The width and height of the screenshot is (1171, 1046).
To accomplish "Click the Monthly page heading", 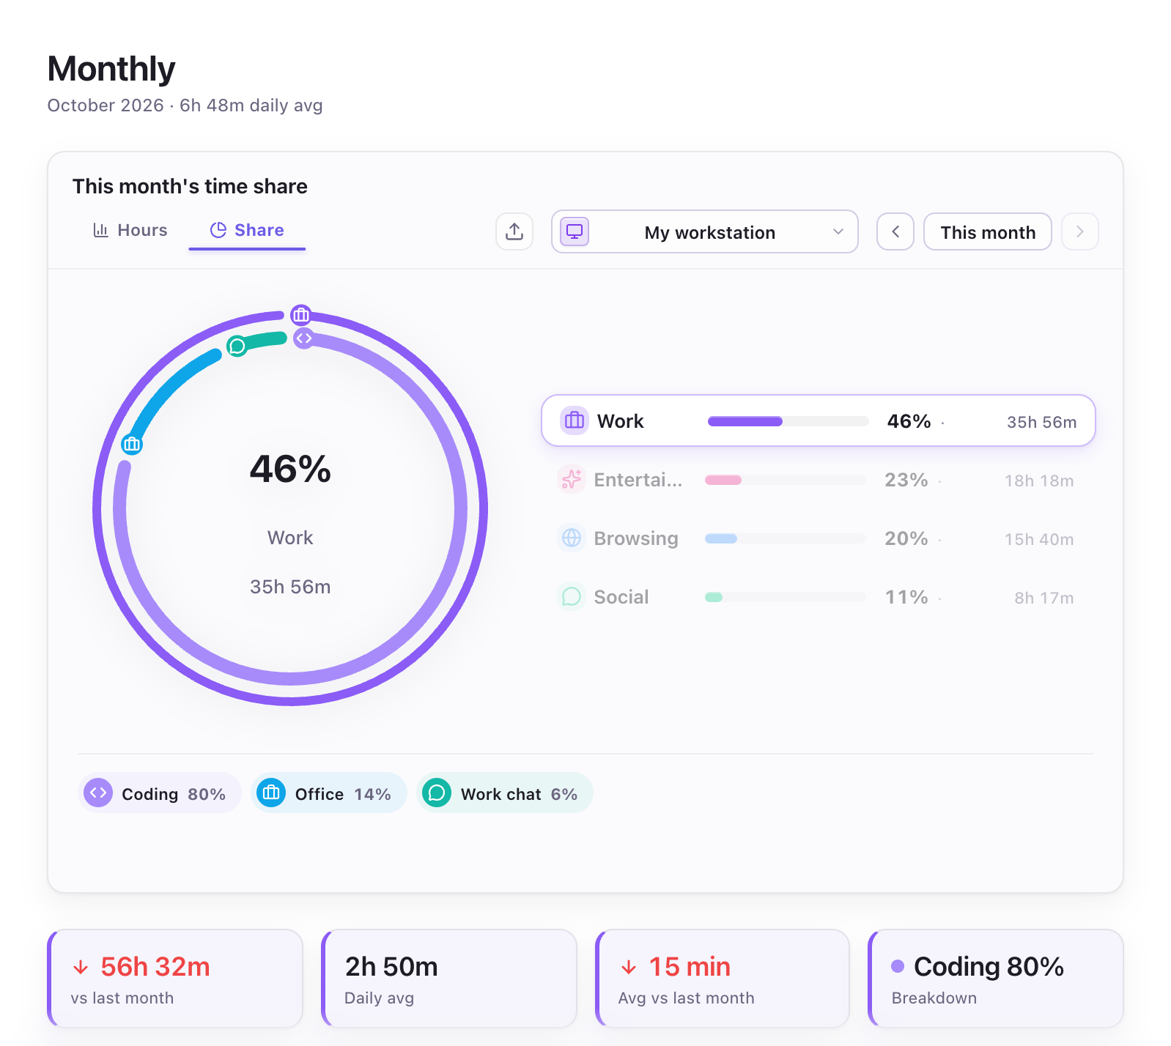I will 111,69.
